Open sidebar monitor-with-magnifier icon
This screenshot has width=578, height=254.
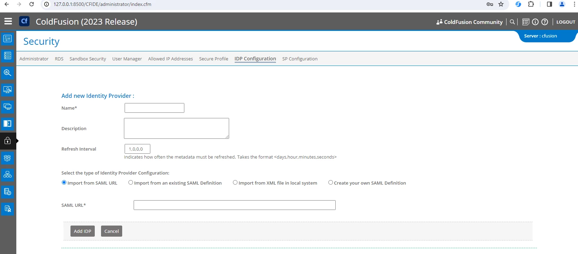(x=8, y=90)
